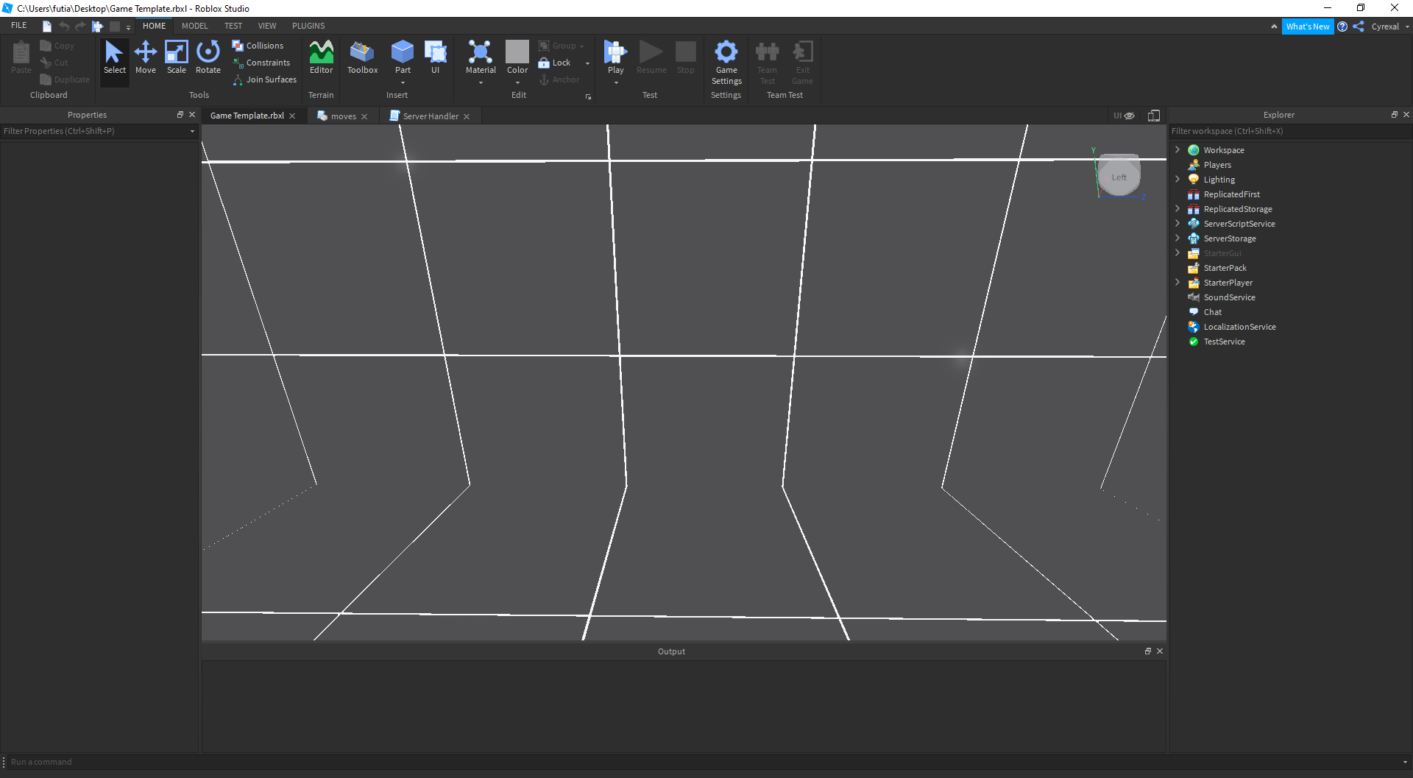Open the Play mode dropdown arrow

click(616, 82)
